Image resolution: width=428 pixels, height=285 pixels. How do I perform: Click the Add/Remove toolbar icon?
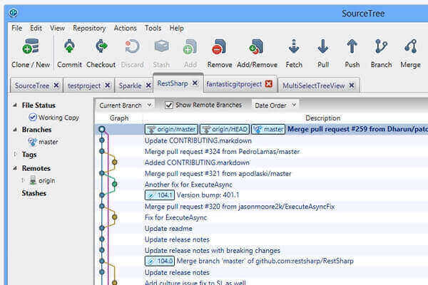coord(256,48)
